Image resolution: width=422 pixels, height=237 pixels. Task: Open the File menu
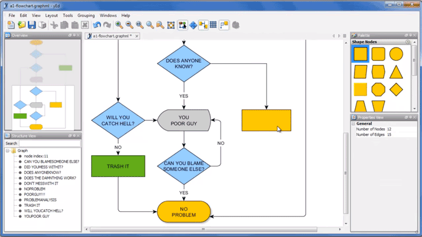pos(11,15)
